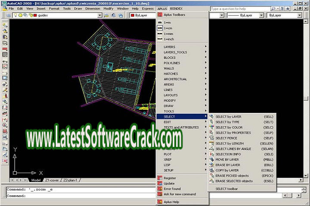Open Aplus Help

click(182, 202)
